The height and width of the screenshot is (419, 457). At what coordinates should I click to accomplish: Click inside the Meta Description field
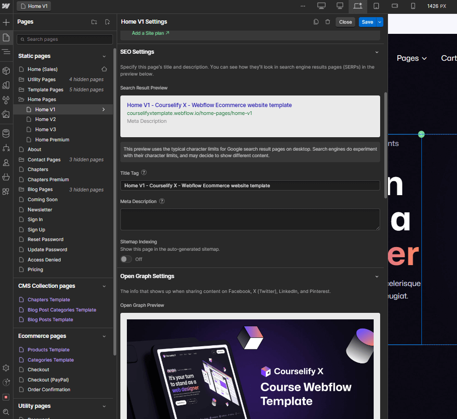pos(250,218)
